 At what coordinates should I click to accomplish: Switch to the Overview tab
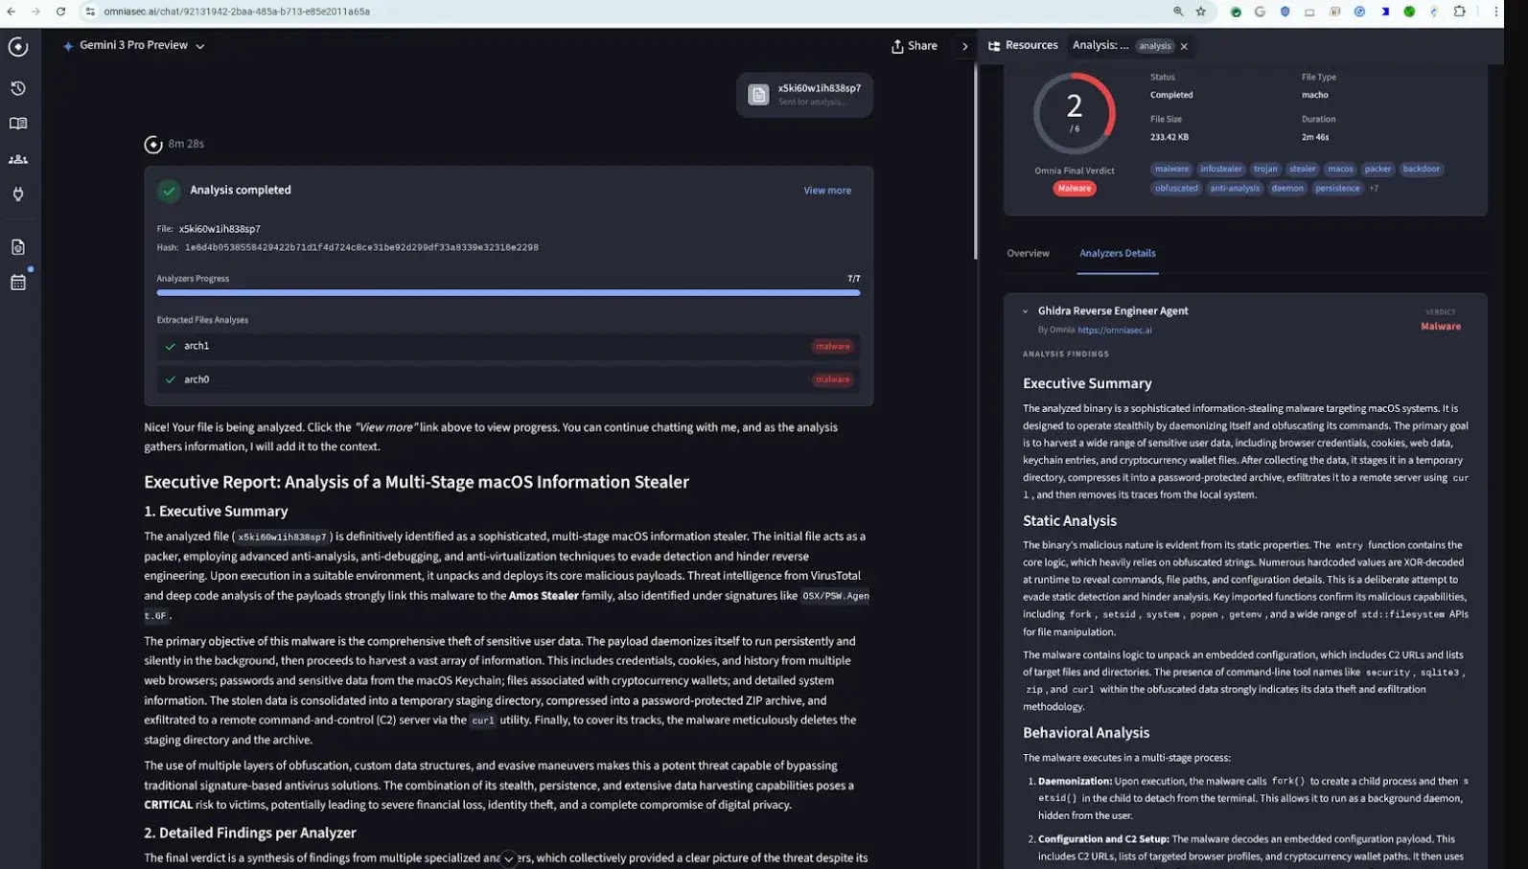[x=1028, y=254]
